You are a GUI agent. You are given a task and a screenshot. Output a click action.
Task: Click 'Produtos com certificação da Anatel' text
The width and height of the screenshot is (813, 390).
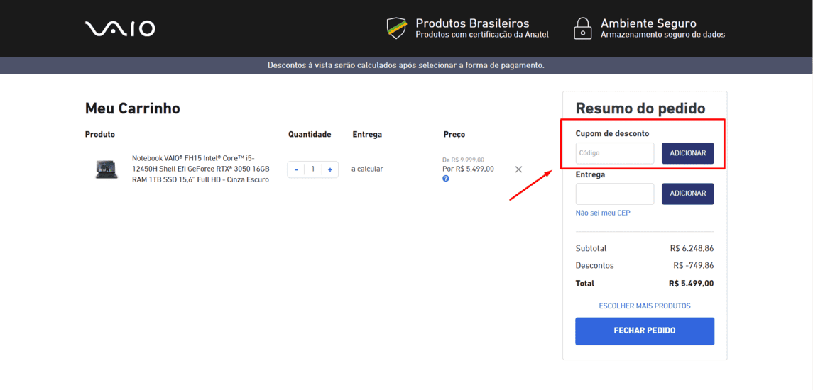coord(482,35)
